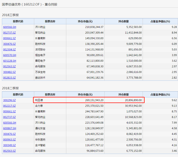The height and width of the screenshot is (157, 178).
Task: Follow the 300349.SZ stock code link
Action: point(9,145)
